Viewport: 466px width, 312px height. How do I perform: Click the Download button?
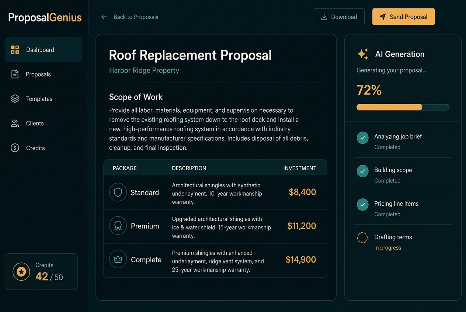339,17
